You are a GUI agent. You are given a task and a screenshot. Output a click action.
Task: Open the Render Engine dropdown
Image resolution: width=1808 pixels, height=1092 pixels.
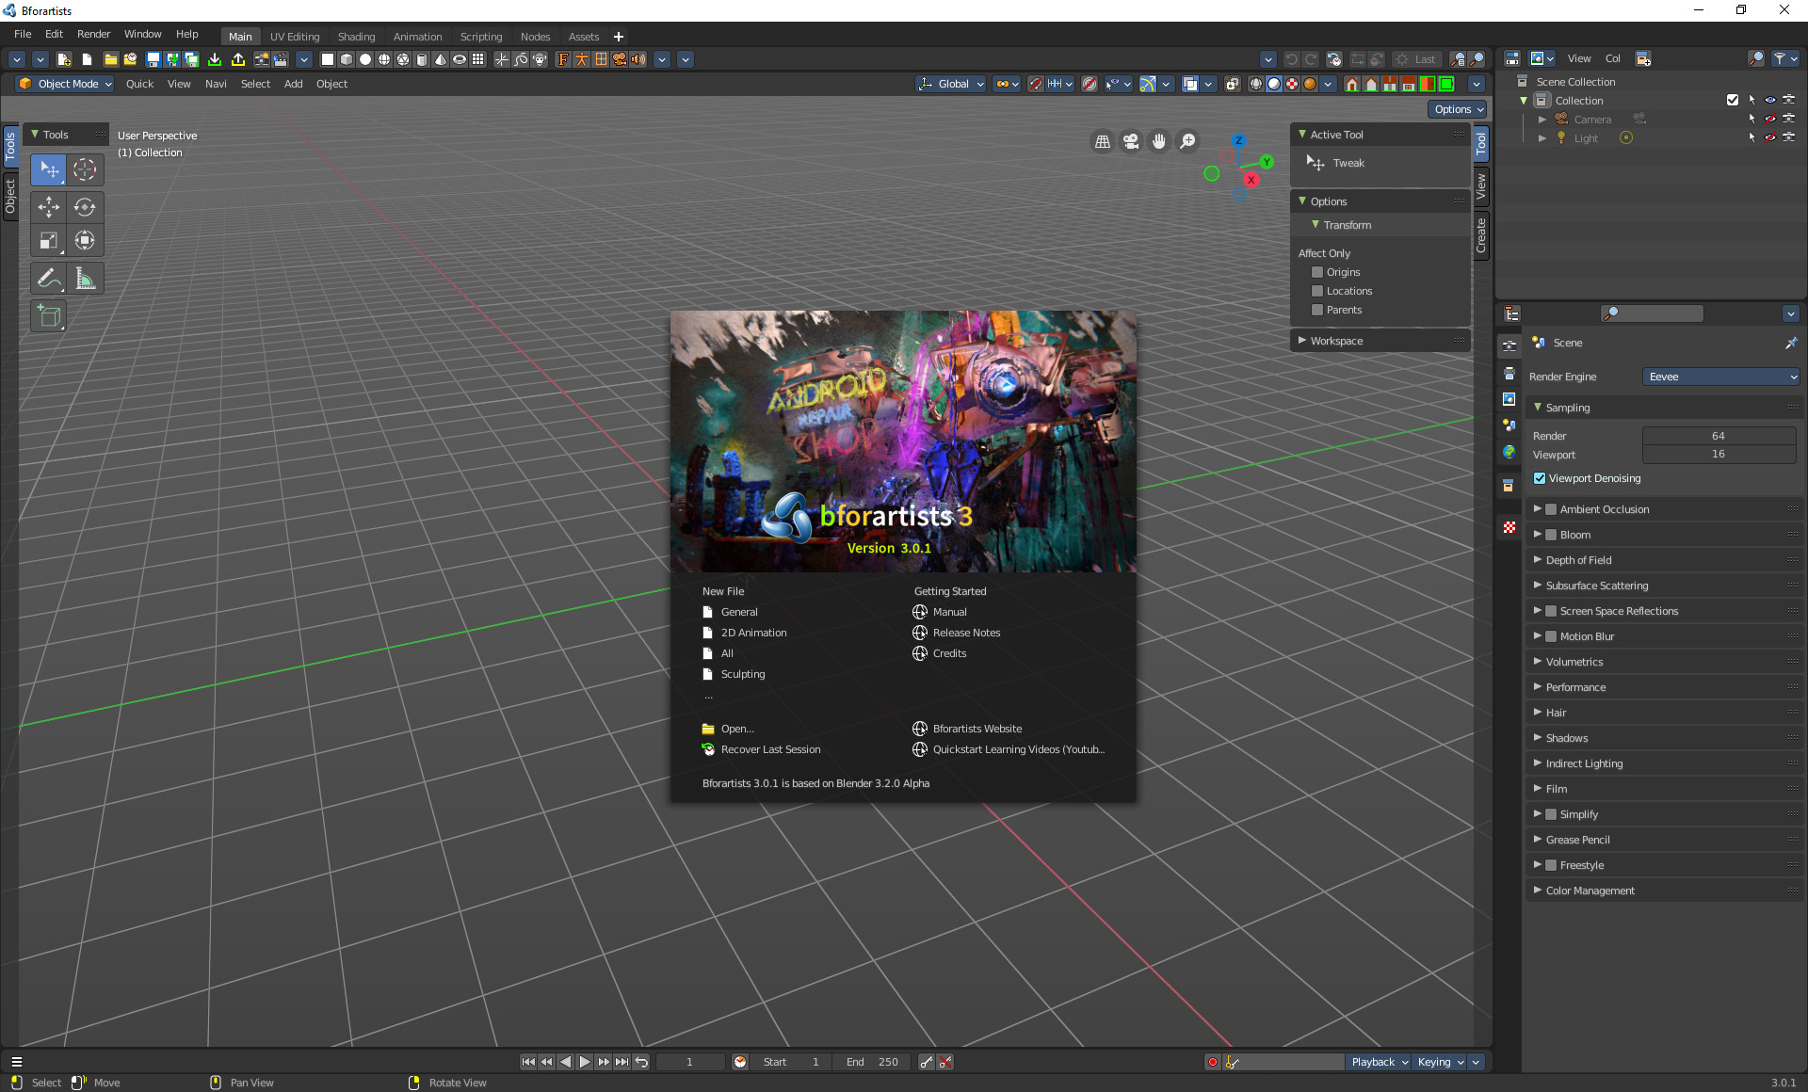pos(1720,377)
